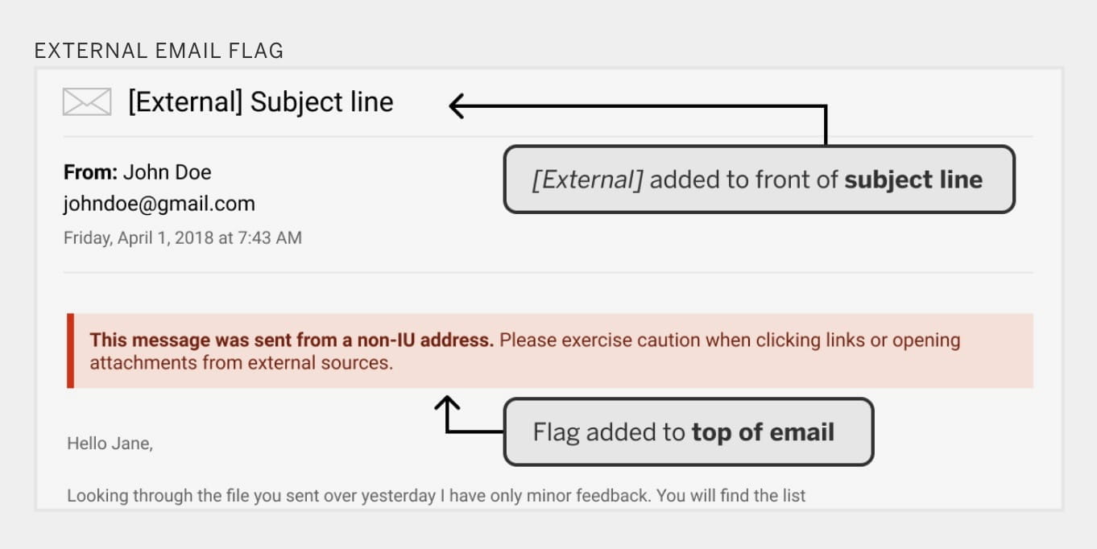The image size is (1097, 549).
Task: Click the red vertical bar on the warning banner
Action: [71, 351]
